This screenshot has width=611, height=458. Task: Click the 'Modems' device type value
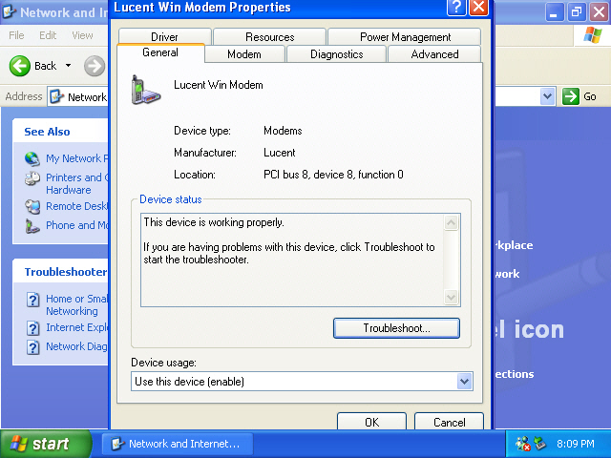[283, 131]
